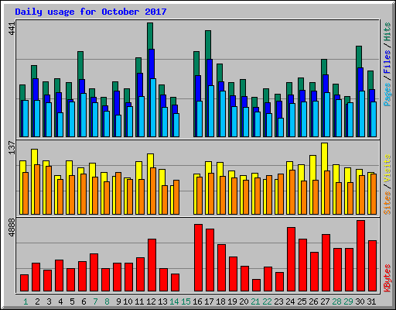Select green day label 14
396x310 pixels.
click(174, 301)
